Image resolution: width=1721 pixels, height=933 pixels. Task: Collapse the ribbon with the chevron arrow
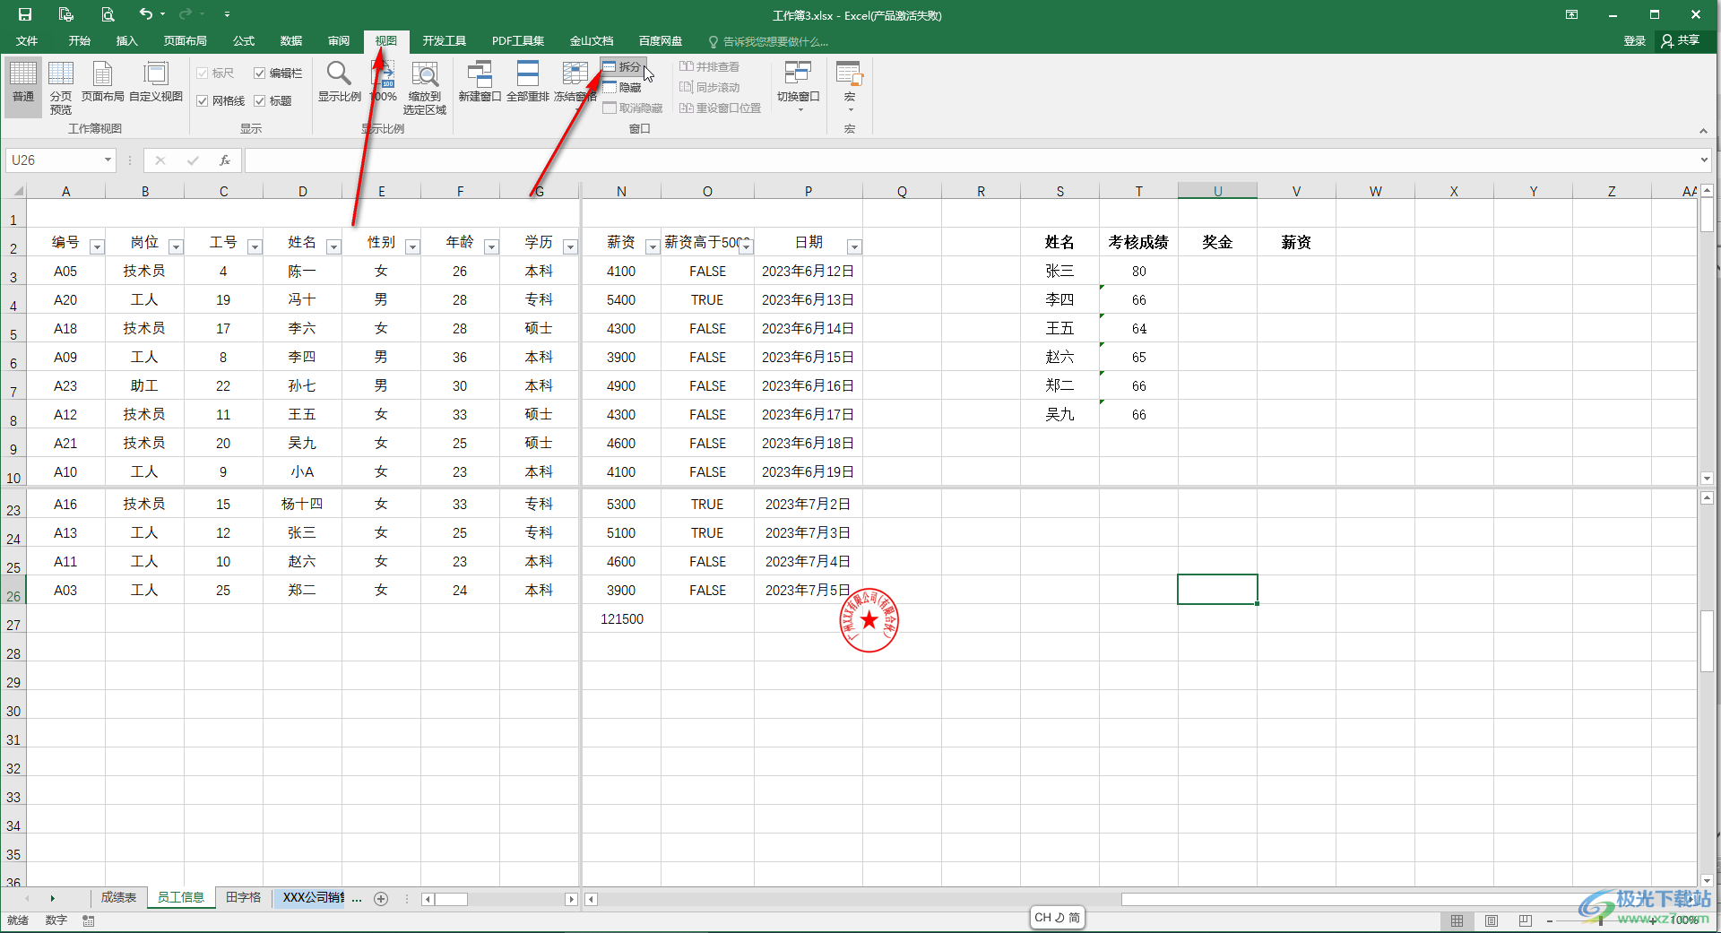point(1703,131)
